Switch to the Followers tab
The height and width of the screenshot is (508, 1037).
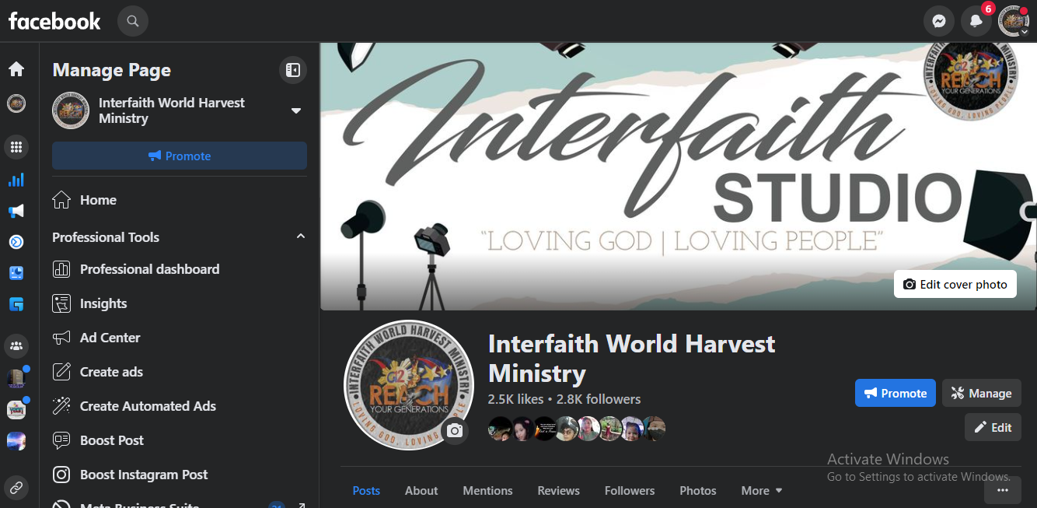[x=630, y=490]
